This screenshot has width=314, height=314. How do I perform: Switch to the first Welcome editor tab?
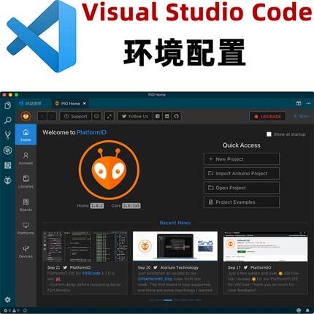[x=34, y=104]
